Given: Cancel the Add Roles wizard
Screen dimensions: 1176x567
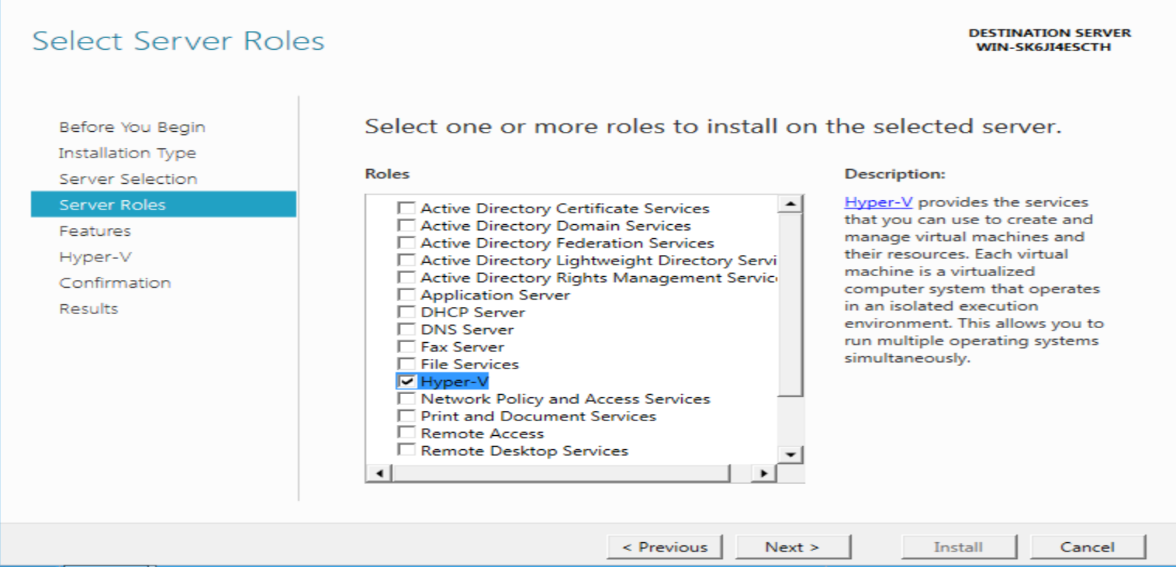Looking at the screenshot, I should (1088, 547).
